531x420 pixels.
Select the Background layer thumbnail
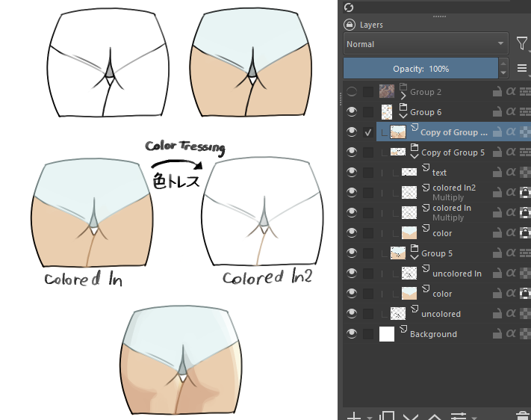pyautogui.click(x=387, y=334)
